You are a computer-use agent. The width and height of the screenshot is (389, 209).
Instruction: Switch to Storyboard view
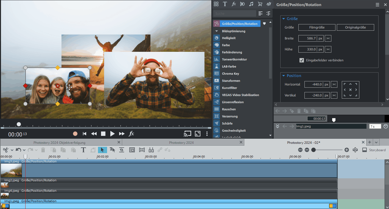tap(374, 150)
